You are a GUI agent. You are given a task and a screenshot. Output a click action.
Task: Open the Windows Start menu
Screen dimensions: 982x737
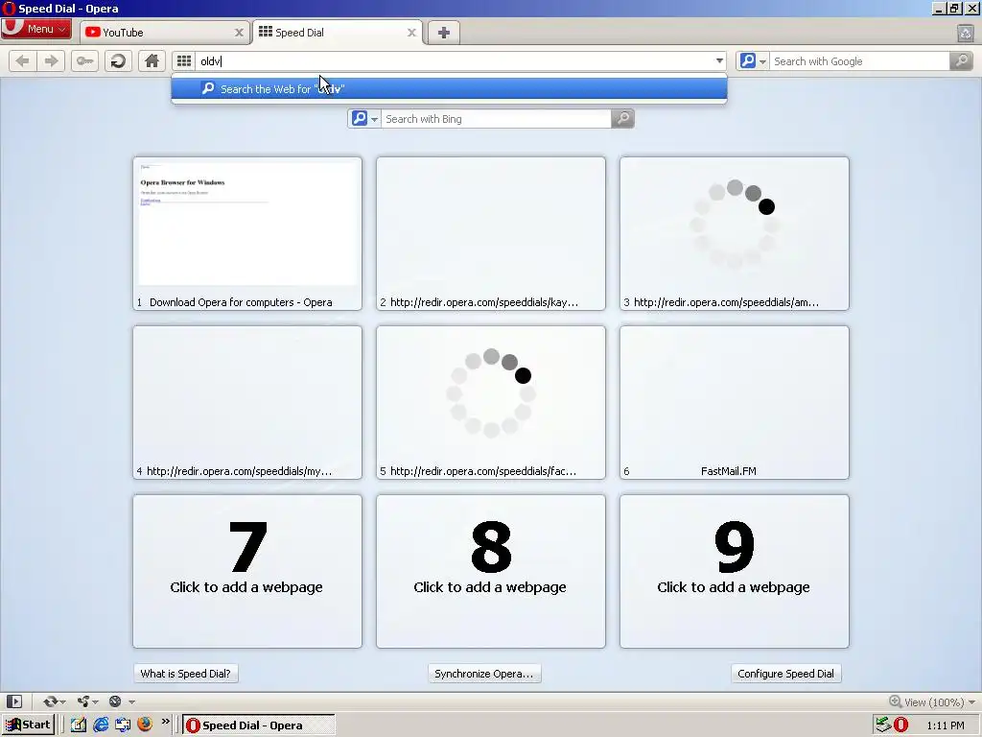coord(28,725)
